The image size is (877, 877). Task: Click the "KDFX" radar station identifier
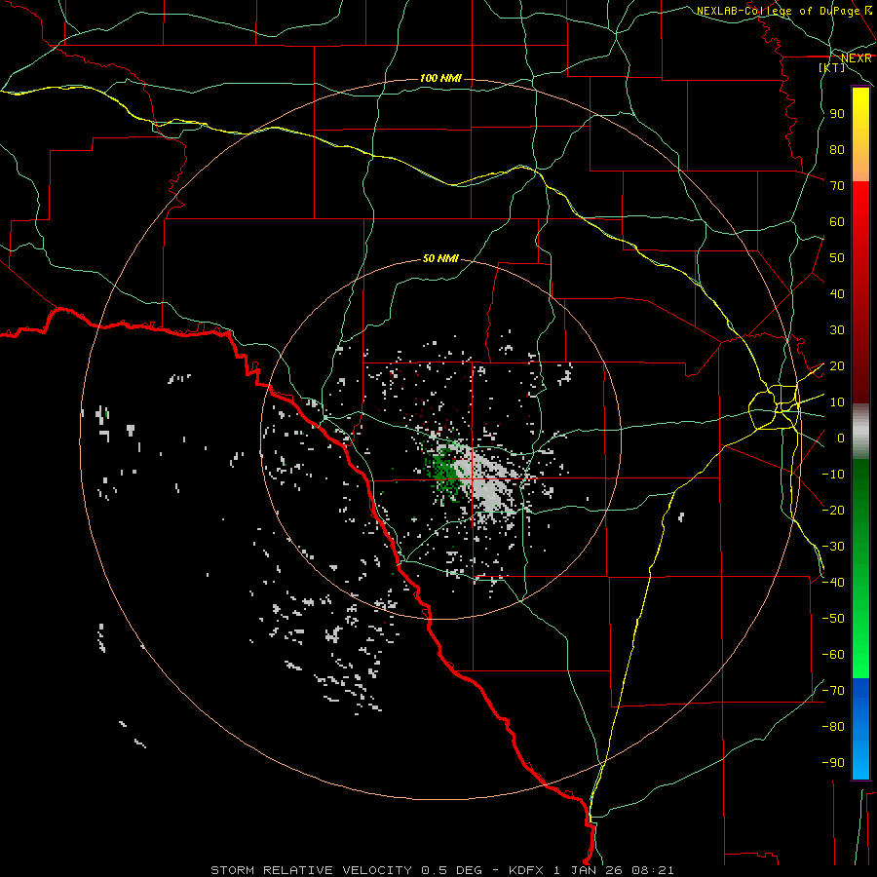click(526, 870)
